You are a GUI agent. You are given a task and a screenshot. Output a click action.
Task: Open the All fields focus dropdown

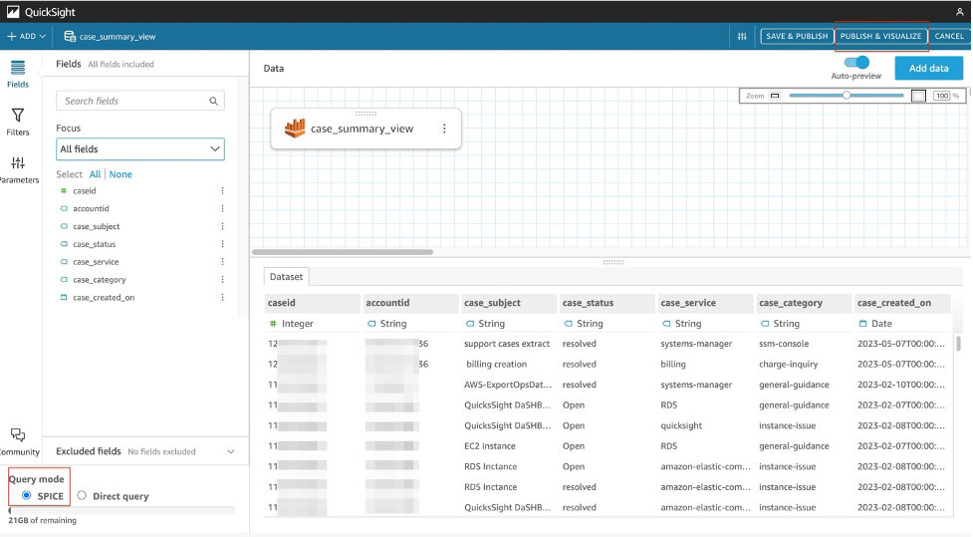tap(139, 148)
